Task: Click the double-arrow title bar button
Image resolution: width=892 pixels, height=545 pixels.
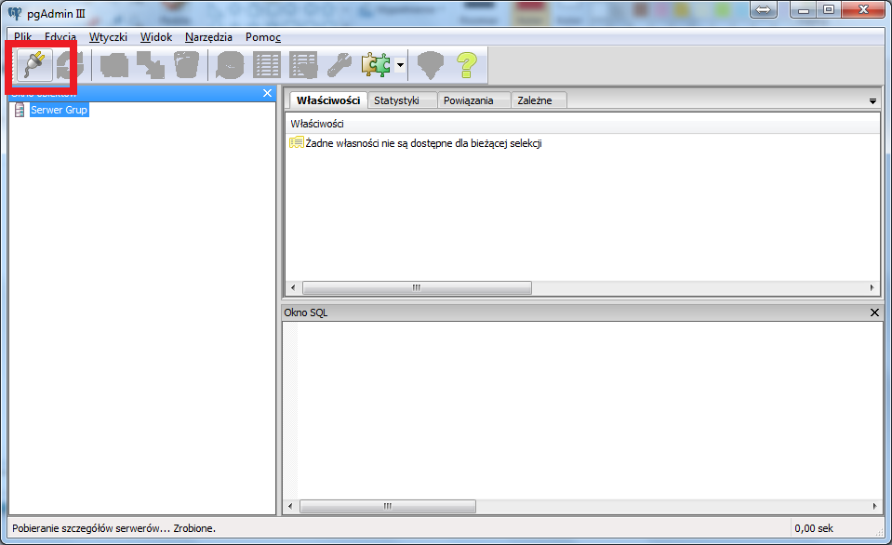Action: pyautogui.click(x=764, y=9)
